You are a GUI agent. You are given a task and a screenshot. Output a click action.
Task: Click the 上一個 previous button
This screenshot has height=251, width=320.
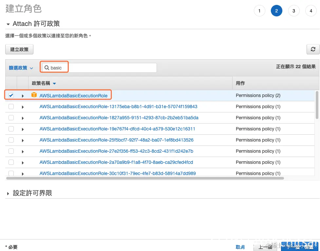point(266,247)
